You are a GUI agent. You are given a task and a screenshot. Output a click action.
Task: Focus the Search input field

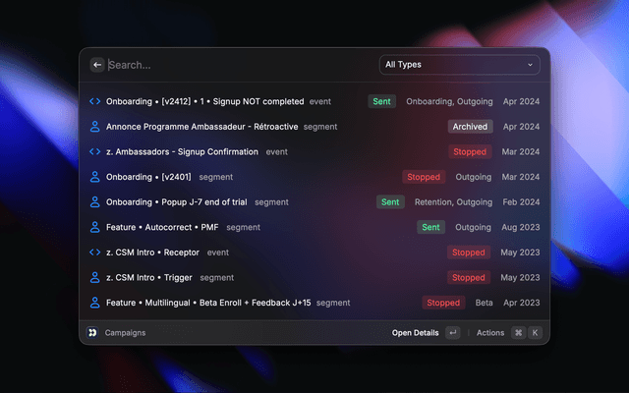[241, 65]
